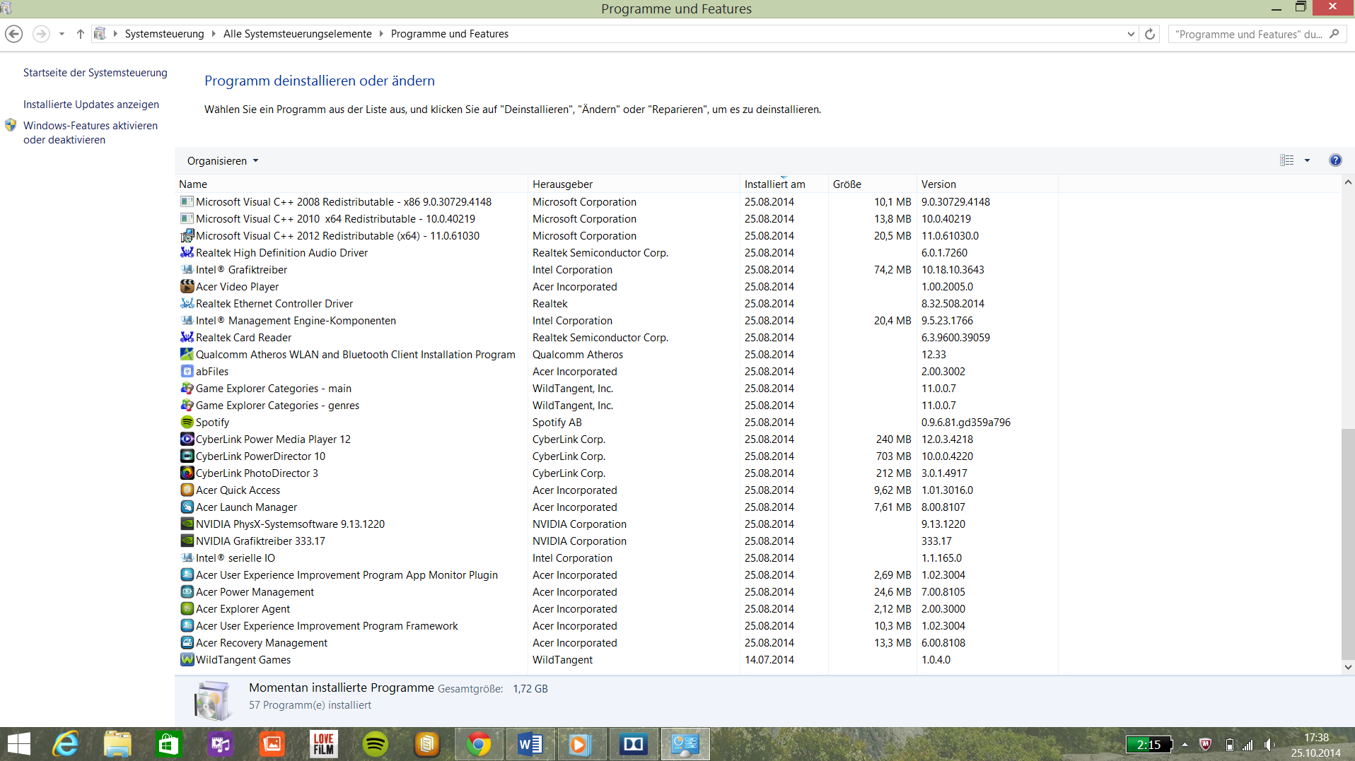The width and height of the screenshot is (1355, 761).
Task: Click the volume speaker tray icon
Action: point(1269,745)
